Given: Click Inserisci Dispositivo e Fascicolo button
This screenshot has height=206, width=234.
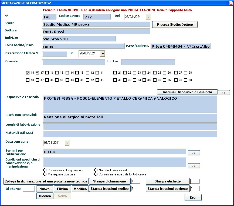Looking at the screenshot, I should coord(187,92).
